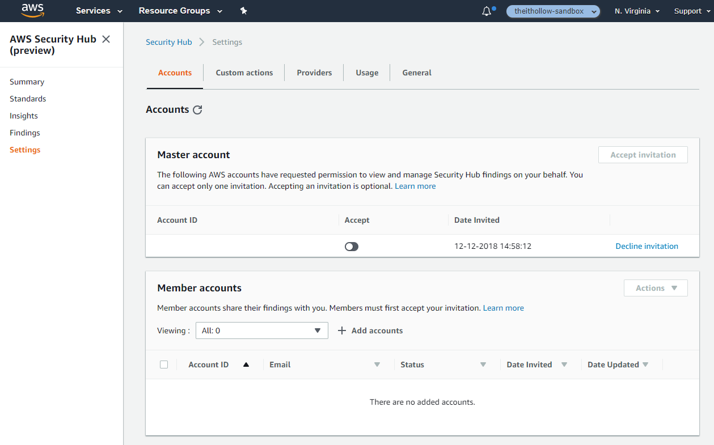Check the select-all member accounts checkbox
Viewport: 714px width, 445px height.
coord(164,365)
